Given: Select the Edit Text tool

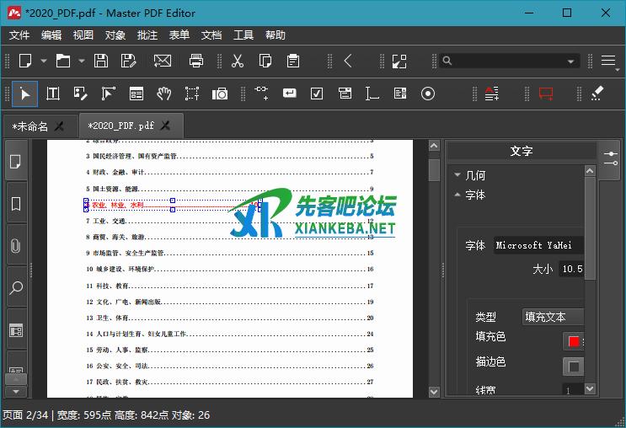Looking at the screenshot, I should (53, 94).
